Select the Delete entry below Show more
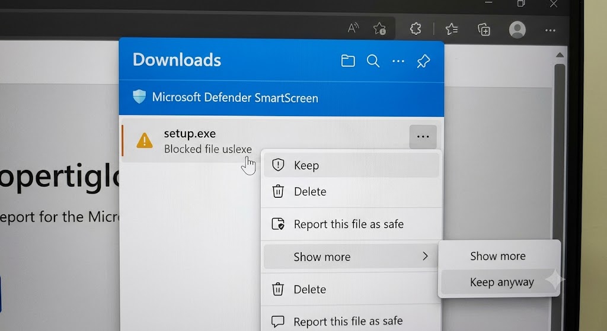The height and width of the screenshot is (331, 607). click(x=351, y=289)
